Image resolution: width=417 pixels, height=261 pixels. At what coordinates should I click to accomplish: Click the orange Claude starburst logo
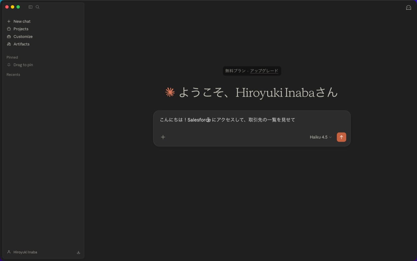coord(170,92)
